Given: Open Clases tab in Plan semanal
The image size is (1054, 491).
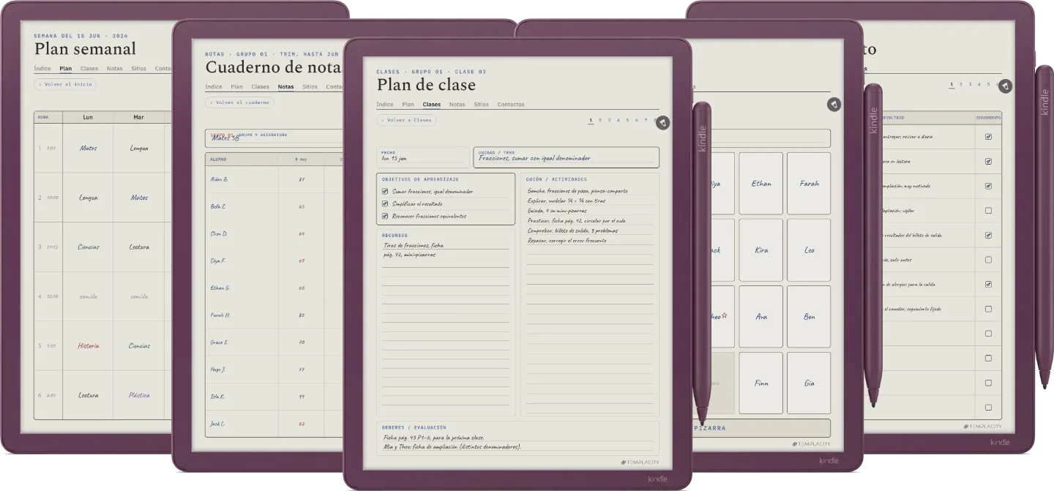Looking at the screenshot, I should [x=89, y=69].
